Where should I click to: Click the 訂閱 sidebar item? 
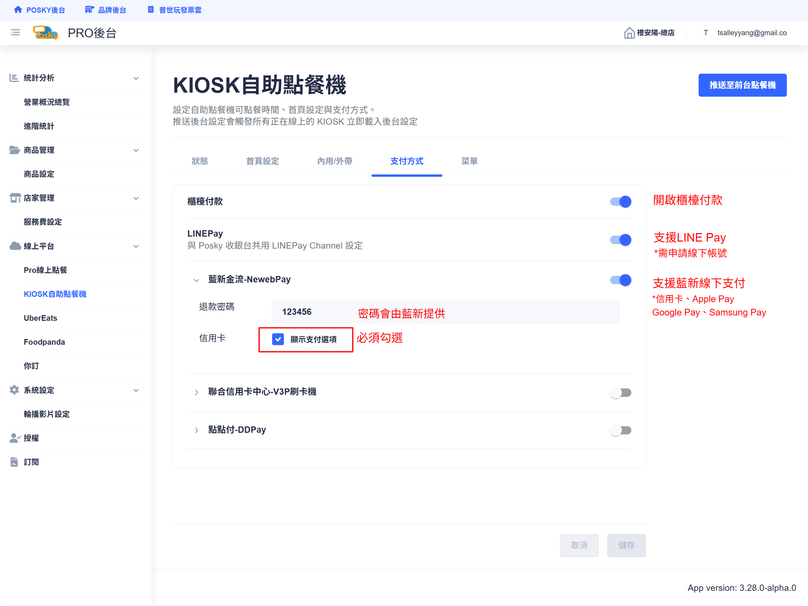(31, 462)
